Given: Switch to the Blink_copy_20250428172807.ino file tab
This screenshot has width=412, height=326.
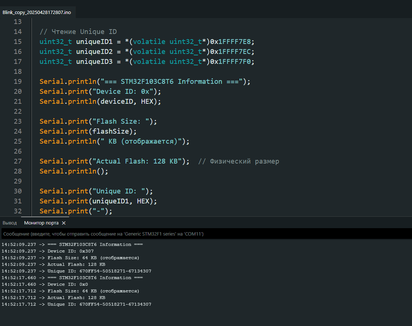Looking at the screenshot, I should coord(37,12).
